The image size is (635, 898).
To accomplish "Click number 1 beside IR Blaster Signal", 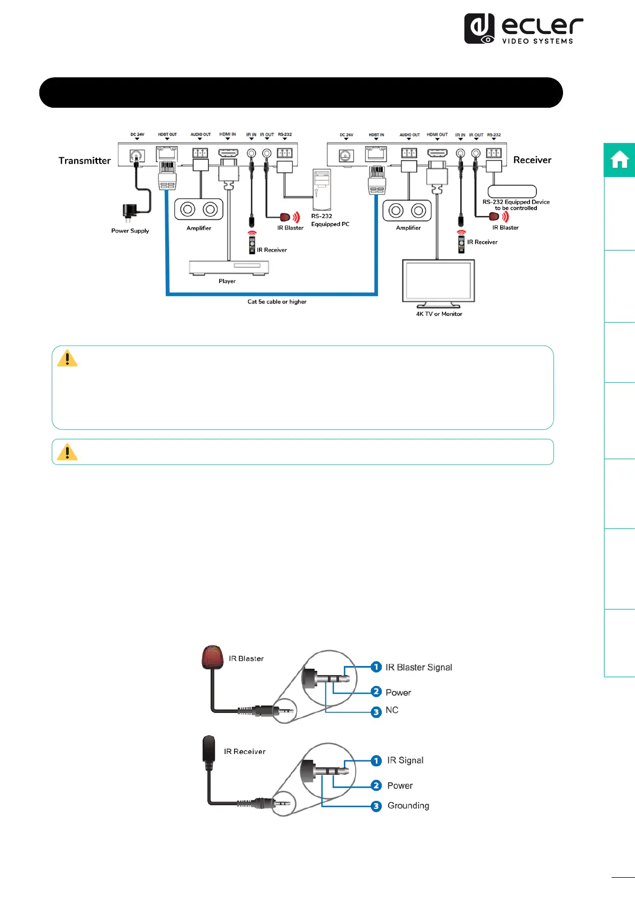I will (376, 667).
